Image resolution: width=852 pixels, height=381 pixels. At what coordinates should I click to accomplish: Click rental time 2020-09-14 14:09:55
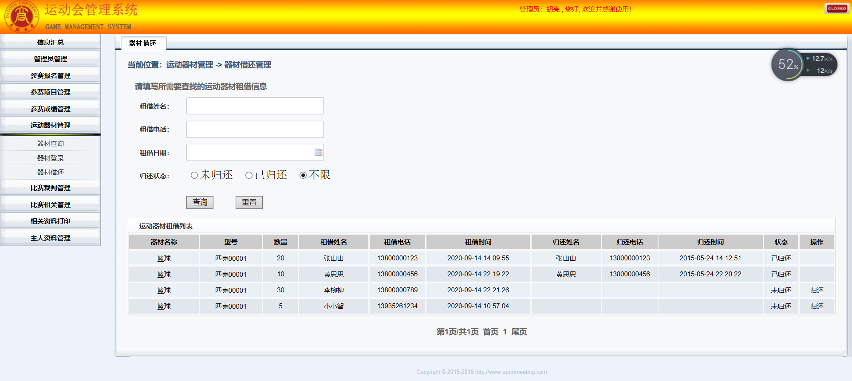tap(478, 258)
